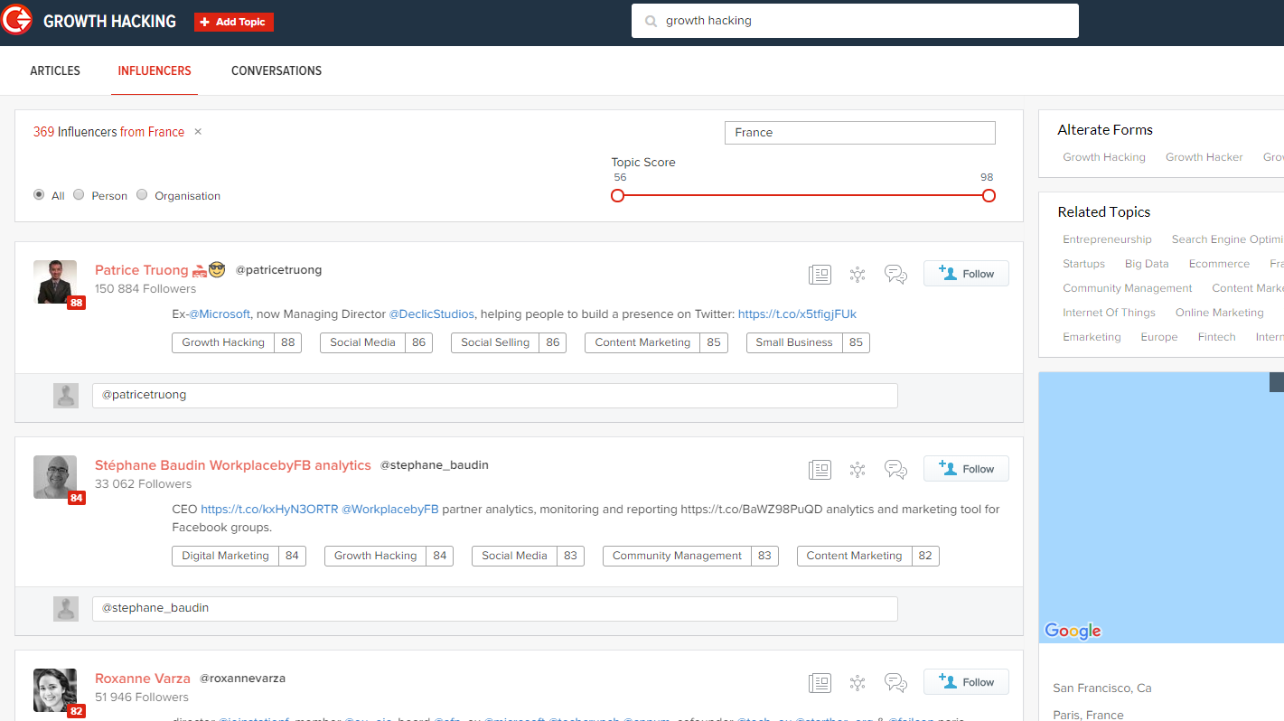Open the t.co/x5tfigjFUk link

[797, 314]
